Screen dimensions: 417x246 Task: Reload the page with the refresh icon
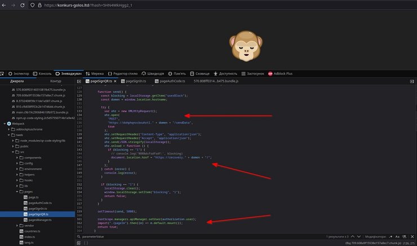coord(23,5)
